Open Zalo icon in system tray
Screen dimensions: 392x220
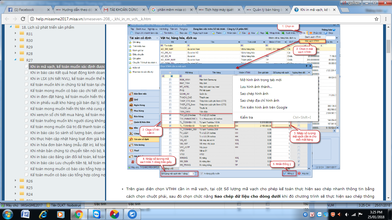click(x=319, y=214)
